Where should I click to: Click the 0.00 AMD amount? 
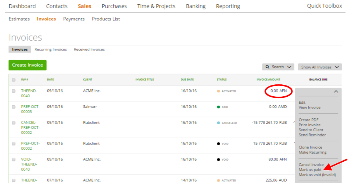point(278,107)
